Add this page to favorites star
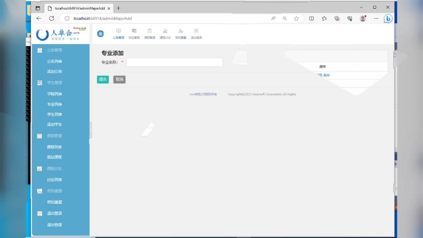 click(297, 18)
